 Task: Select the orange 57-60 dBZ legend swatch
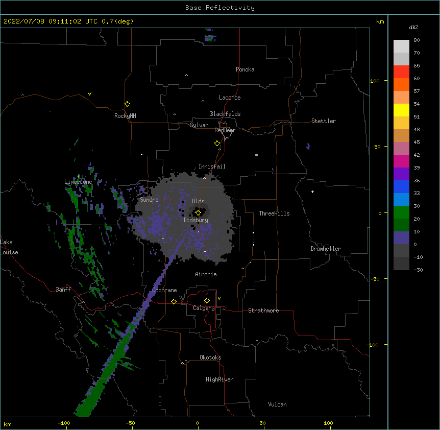coord(401,85)
